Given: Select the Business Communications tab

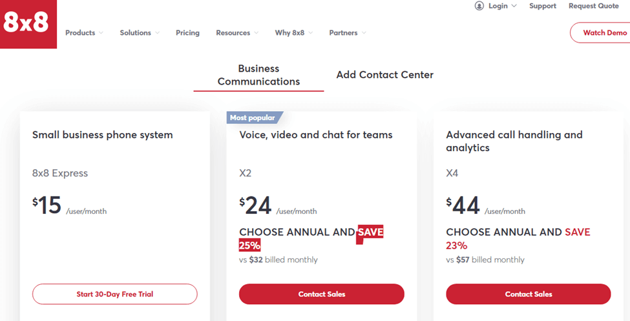Looking at the screenshot, I should pos(258,75).
